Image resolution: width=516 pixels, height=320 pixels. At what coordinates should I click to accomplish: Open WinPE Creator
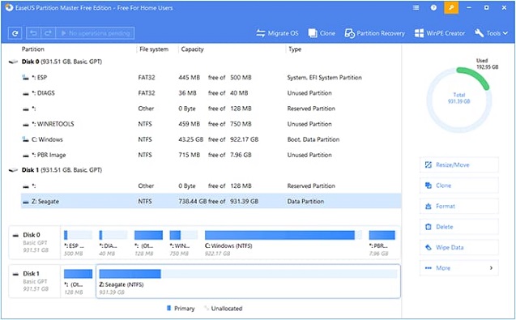(x=440, y=33)
